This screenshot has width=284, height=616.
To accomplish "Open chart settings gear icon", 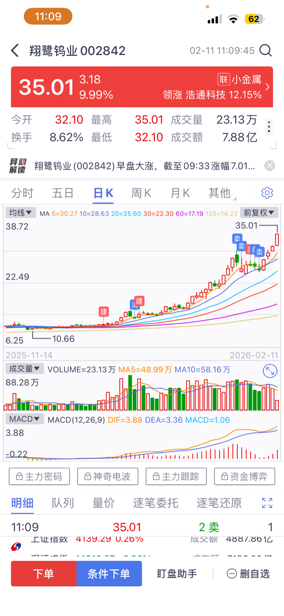I will coord(267,193).
